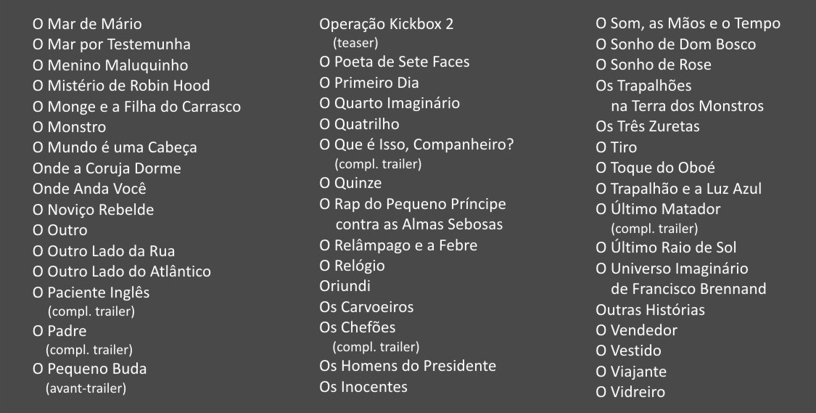This screenshot has width=816, height=413.
Task: Select Os Inocentes title
Action: point(363,387)
